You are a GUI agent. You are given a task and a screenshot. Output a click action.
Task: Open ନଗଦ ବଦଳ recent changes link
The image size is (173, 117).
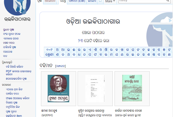point(9,43)
